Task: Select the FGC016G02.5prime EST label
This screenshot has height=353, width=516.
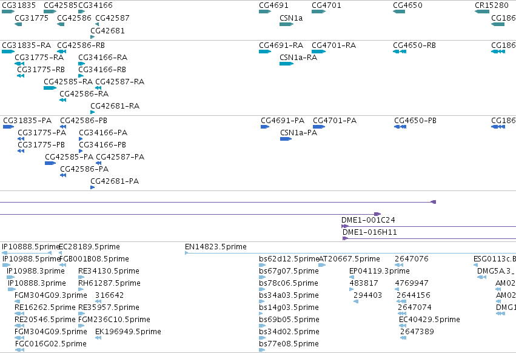Action: pos(51,344)
